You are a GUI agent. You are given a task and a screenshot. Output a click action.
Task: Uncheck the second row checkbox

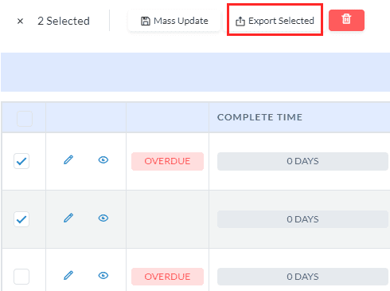[x=21, y=219]
